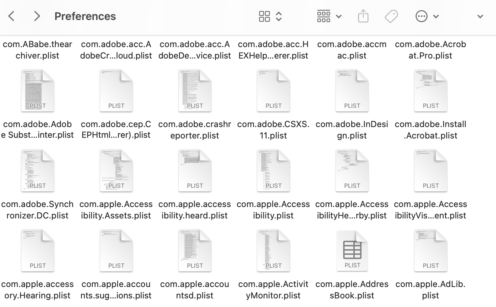This screenshot has height=307, width=496.
Task: Click the icon view button
Action: pos(264,16)
